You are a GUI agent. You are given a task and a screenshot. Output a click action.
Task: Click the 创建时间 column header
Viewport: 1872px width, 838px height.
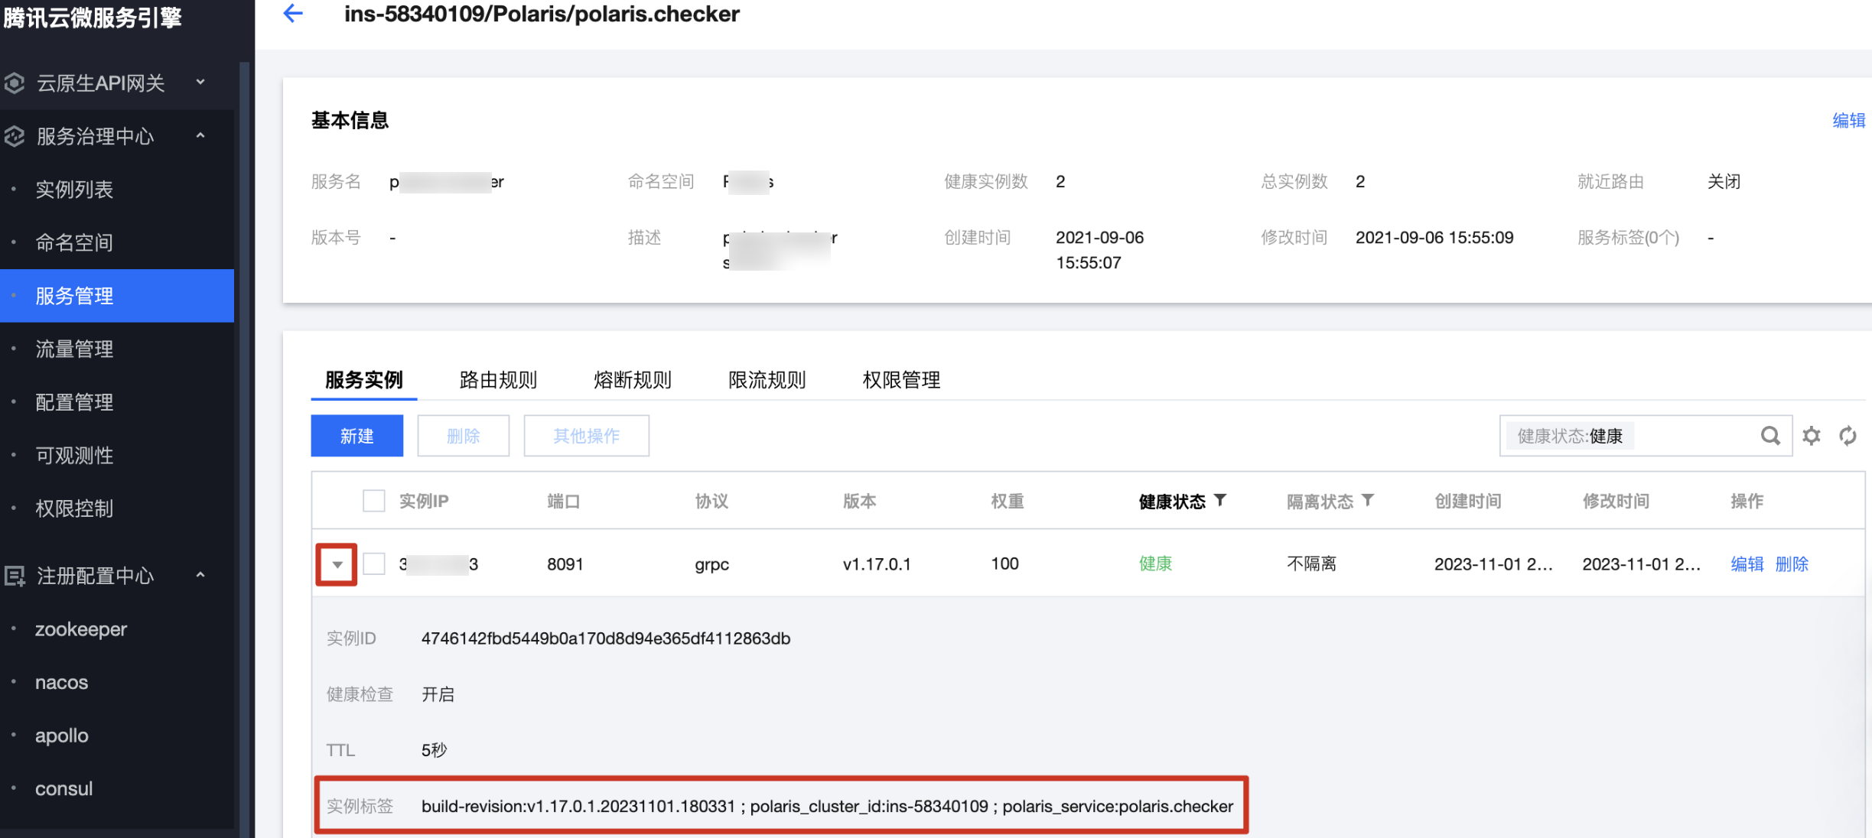1467,501
